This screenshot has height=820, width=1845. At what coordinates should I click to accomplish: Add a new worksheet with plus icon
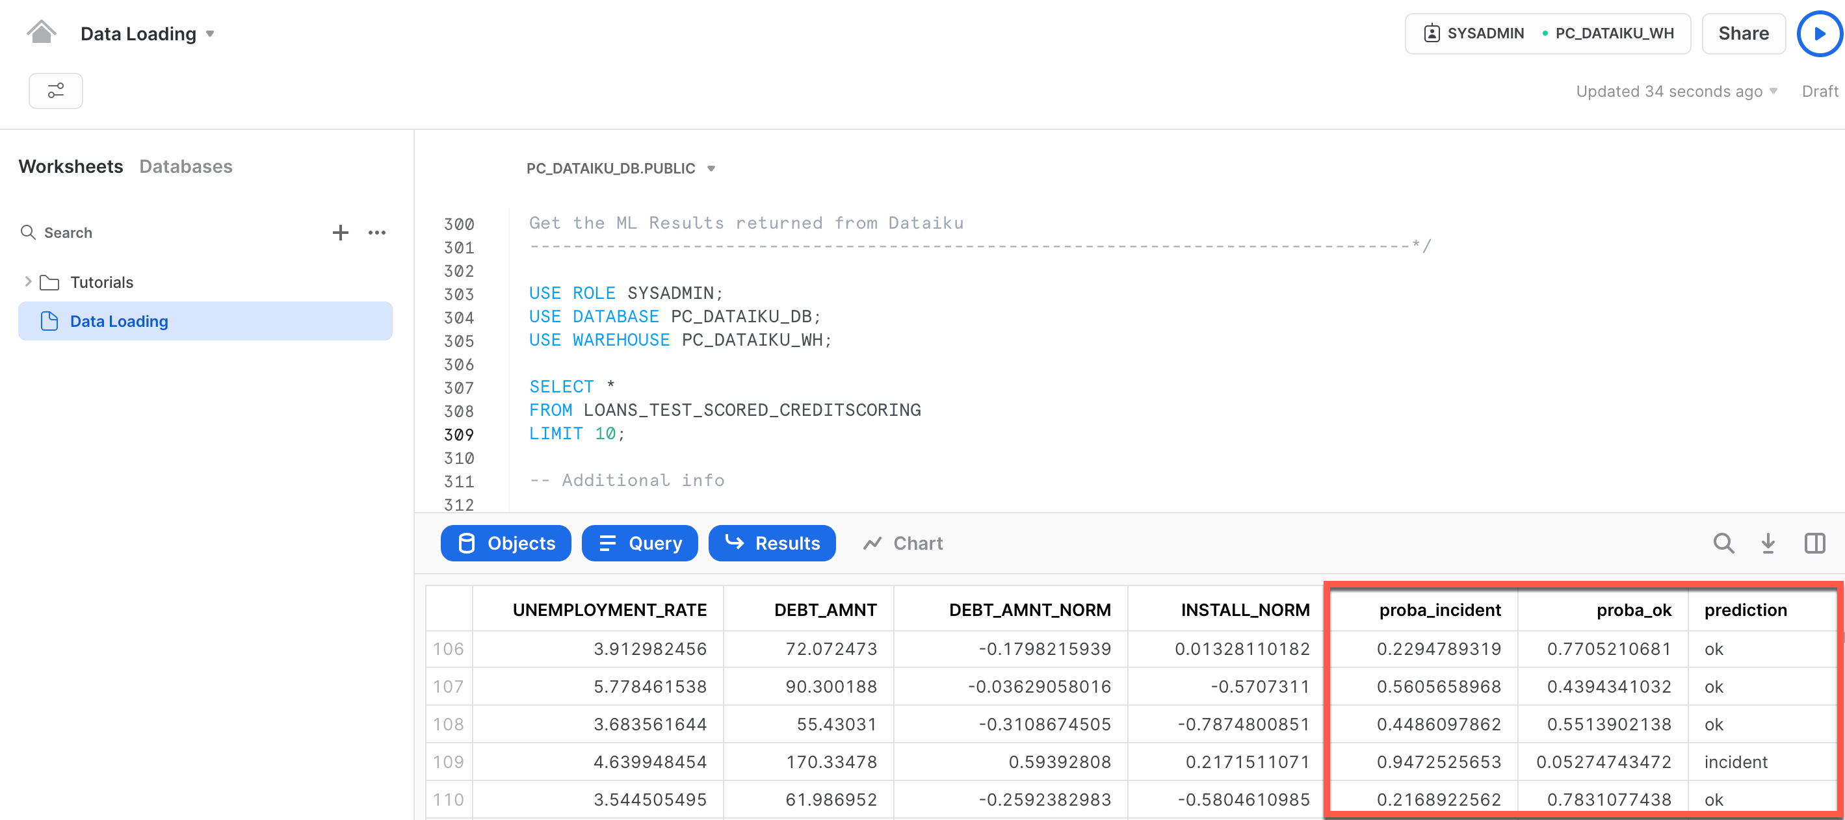[x=340, y=233]
